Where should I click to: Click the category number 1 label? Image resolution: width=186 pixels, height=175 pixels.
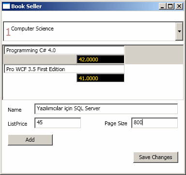pyautogui.click(x=8, y=32)
